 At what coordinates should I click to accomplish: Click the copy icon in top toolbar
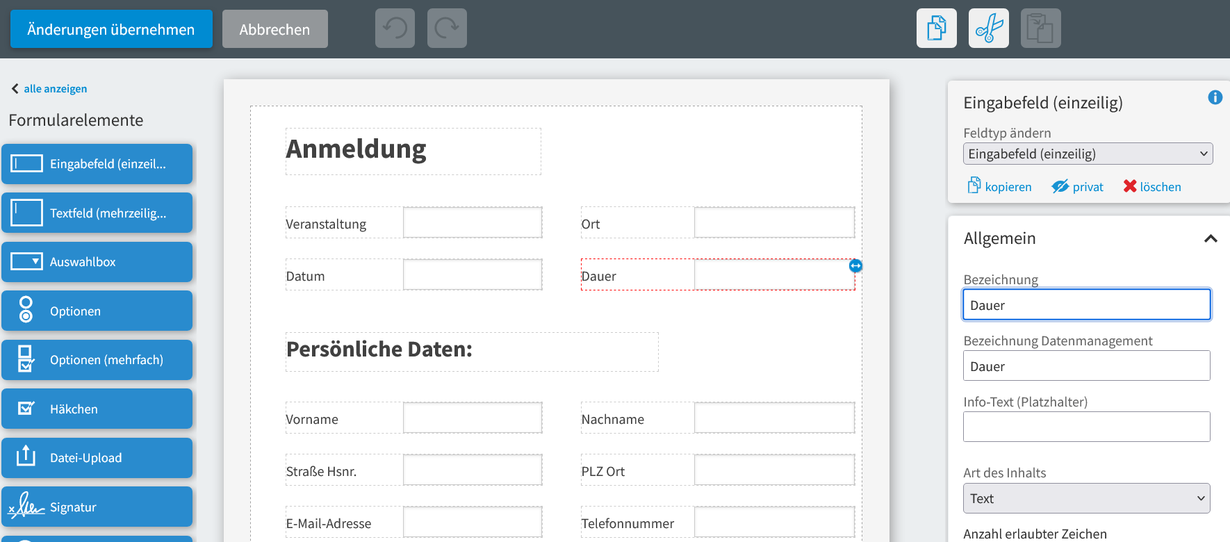coord(936,28)
